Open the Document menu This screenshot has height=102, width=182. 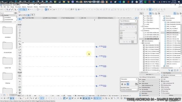click(18, 7)
